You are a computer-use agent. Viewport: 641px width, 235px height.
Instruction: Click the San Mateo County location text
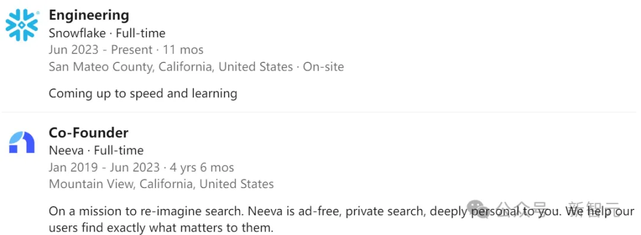coord(170,66)
